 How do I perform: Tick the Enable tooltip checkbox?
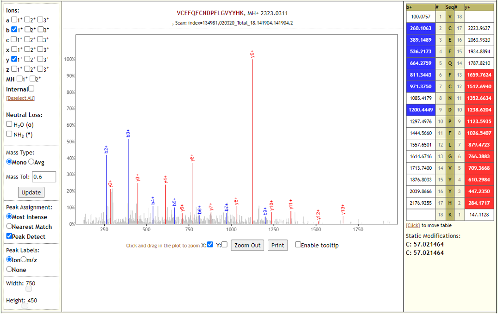298,245
